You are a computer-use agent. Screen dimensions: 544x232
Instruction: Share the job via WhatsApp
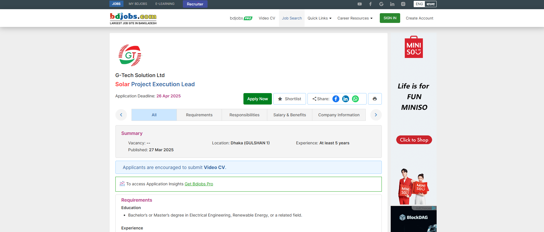355,99
